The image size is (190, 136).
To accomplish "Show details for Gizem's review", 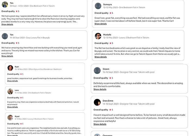I will coord(100,89).
